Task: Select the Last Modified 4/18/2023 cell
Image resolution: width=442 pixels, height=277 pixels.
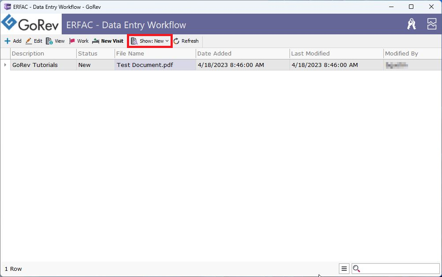Action: point(337,65)
